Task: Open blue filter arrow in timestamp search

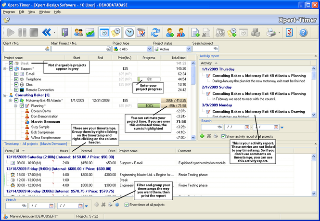Action: [86, 206]
